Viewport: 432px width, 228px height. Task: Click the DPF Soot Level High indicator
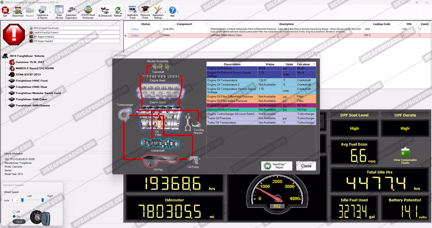click(354, 128)
